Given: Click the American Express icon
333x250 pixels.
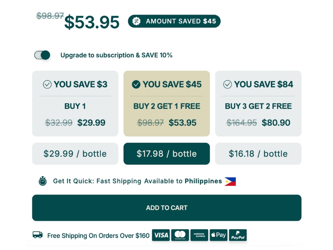Looking at the screenshot, I should 199,235.
